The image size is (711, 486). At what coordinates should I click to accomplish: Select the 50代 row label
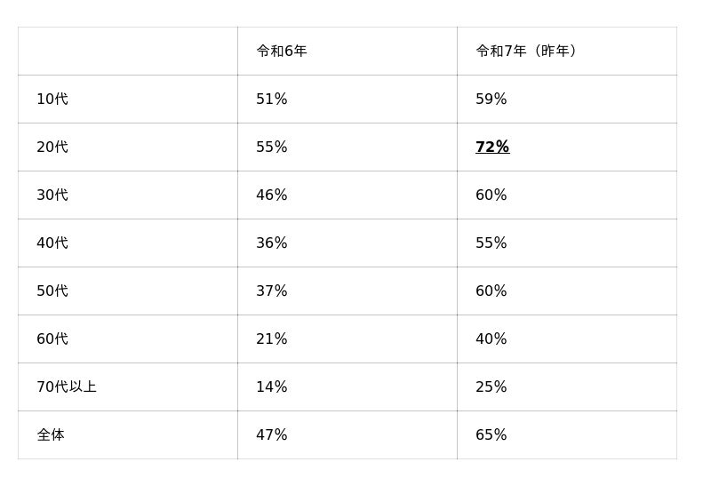(x=52, y=291)
